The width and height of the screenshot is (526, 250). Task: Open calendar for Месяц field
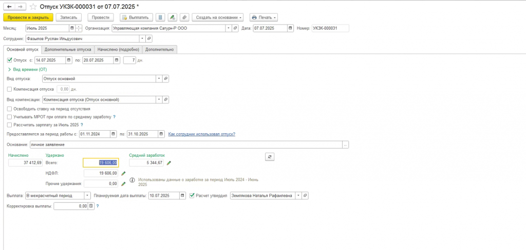(x=72, y=29)
